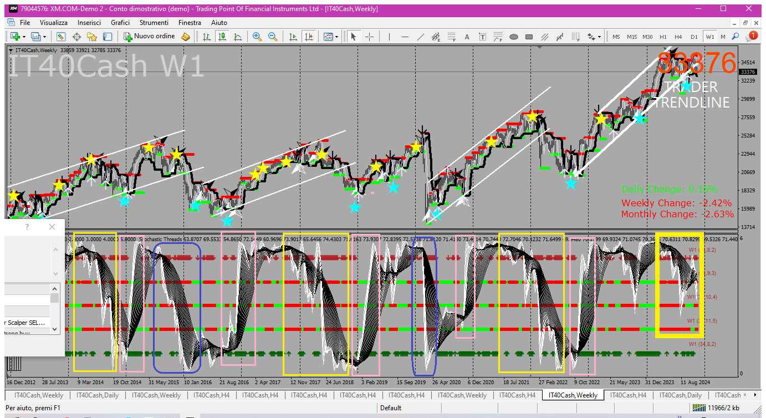Toggle the W1 timeframe button

click(x=710, y=37)
